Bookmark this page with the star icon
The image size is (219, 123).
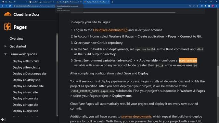click(x=197, y=6)
